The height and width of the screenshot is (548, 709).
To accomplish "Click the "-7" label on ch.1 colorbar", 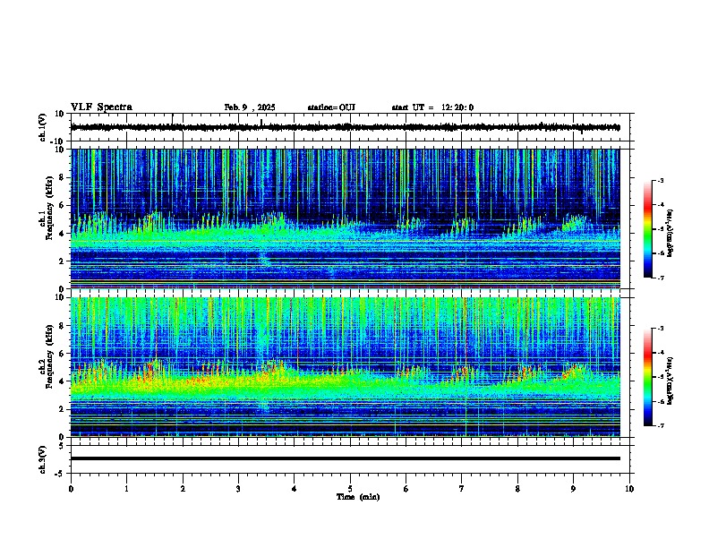I will (660, 278).
